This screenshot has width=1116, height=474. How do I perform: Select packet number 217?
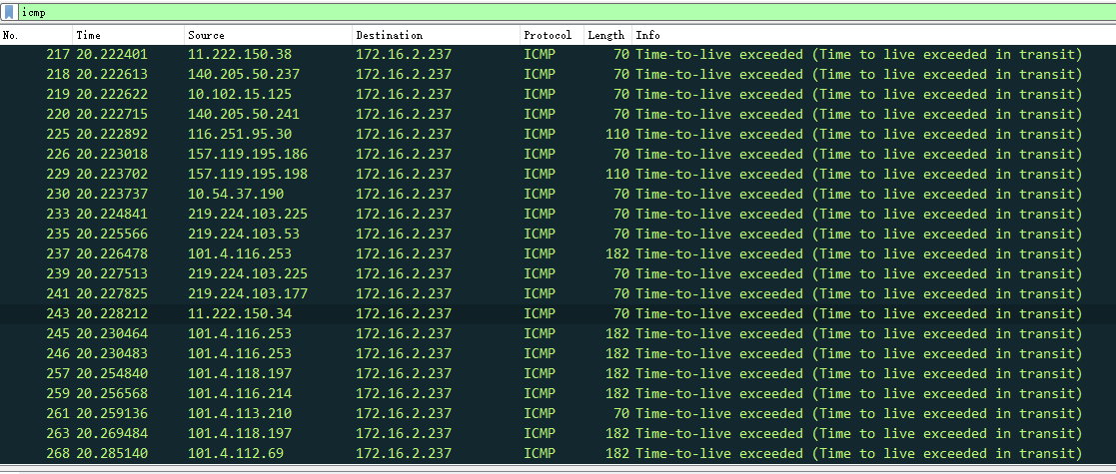click(558, 55)
